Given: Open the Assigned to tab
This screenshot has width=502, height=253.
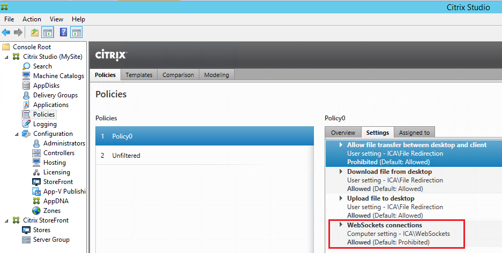Looking at the screenshot, I should click(414, 133).
